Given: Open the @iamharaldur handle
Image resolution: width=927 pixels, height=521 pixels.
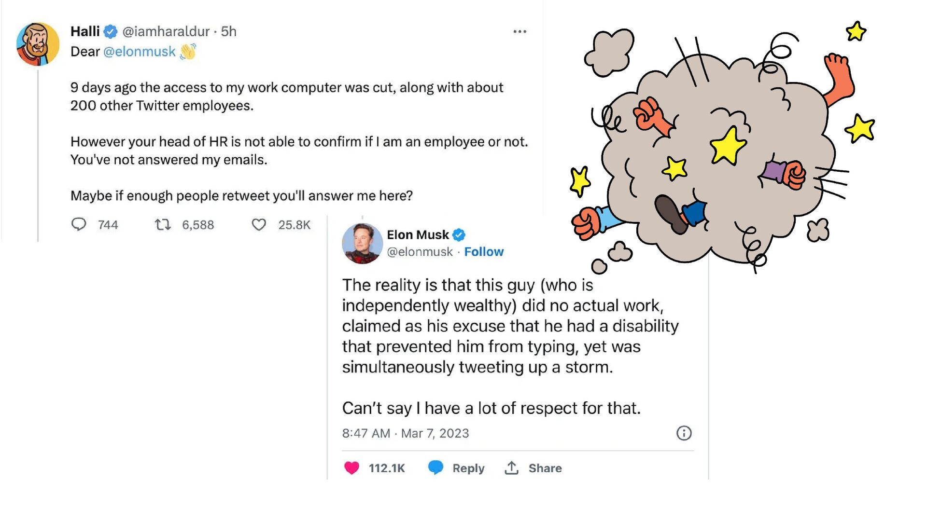Looking at the screenshot, I should point(166,32).
